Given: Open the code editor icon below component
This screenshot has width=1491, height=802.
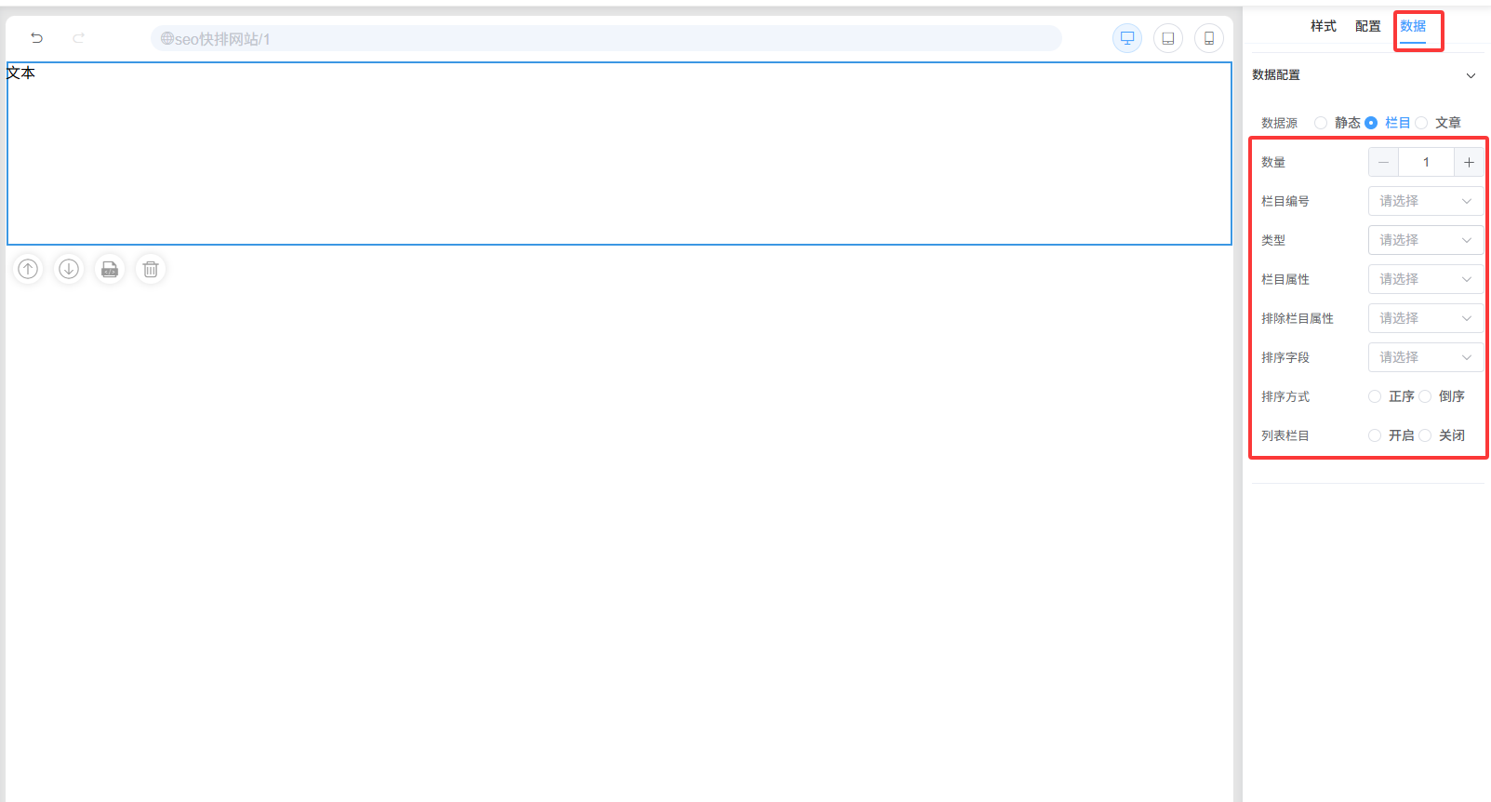Looking at the screenshot, I should point(110,269).
